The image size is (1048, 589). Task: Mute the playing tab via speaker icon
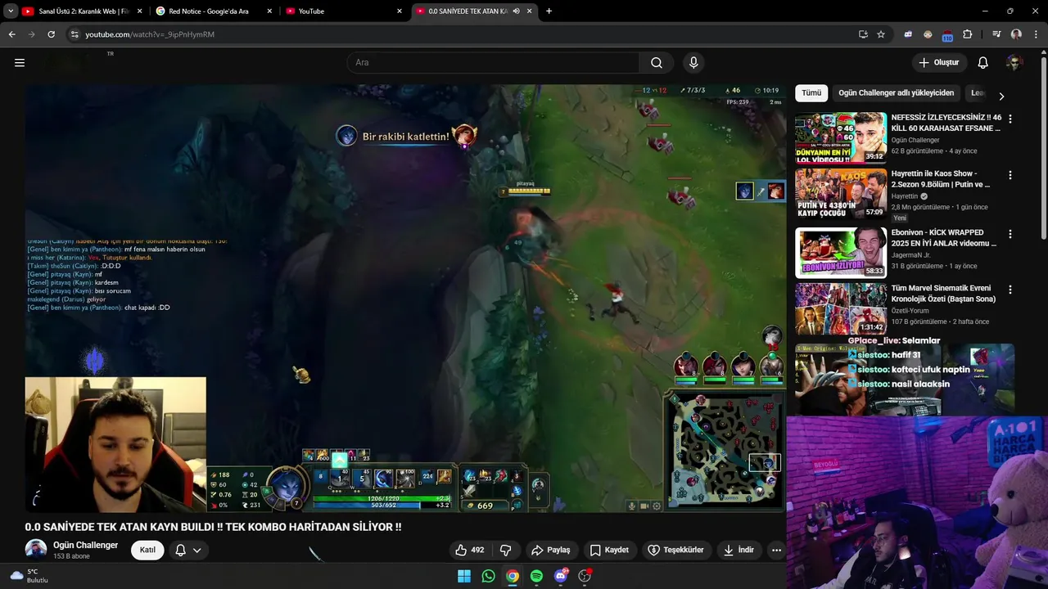coord(517,11)
